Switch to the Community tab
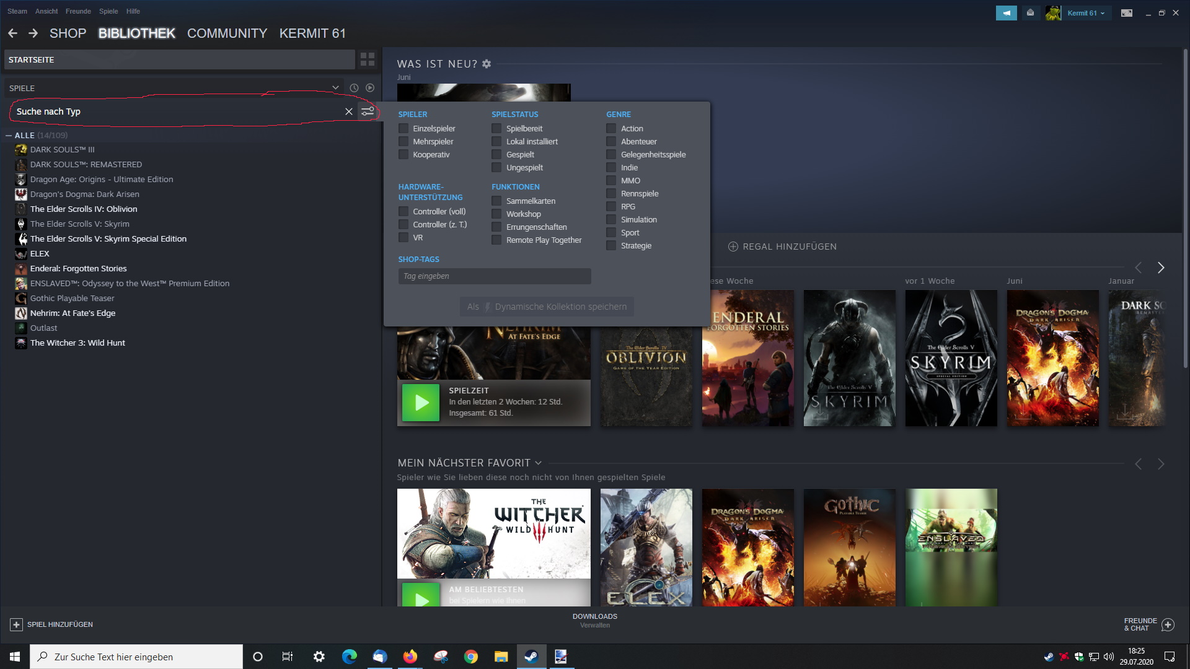The width and height of the screenshot is (1190, 669). pos(227,33)
